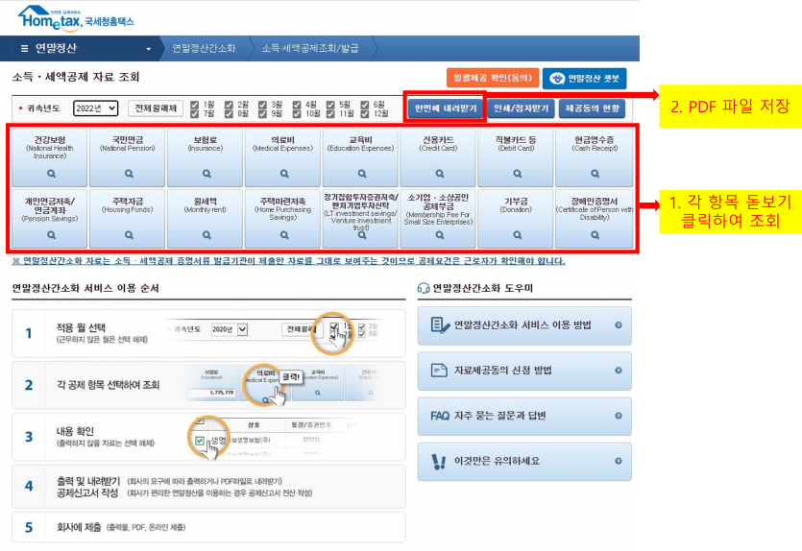Uncheck the 1월 month checkbox
Screen dimensions: 802x551
click(196, 103)
